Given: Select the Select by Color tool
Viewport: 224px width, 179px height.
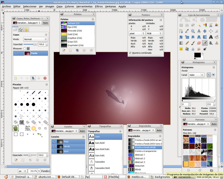Looking at the screenshot, I should tap(205, 25).
